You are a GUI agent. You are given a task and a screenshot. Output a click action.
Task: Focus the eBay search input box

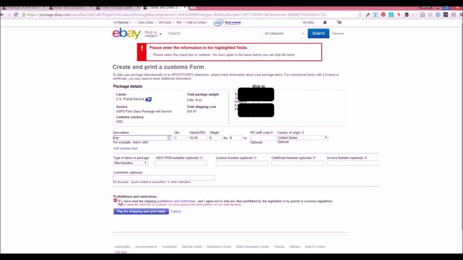tap(213, 33)
